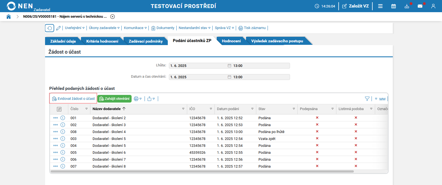The width and height of the screenshot is (442, 185).
Task: Open the envelope messages icon
Action: (420, 6)
